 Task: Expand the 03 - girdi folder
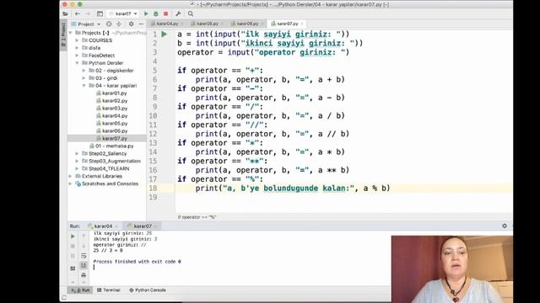(x=84, y=78)
